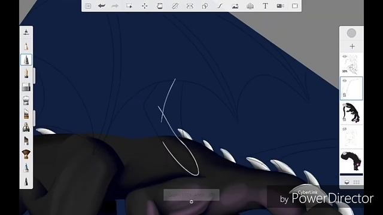This screenshot has height=215, width=383.
Task: Select the bottom dragon head layer
Action: (351, 161)
